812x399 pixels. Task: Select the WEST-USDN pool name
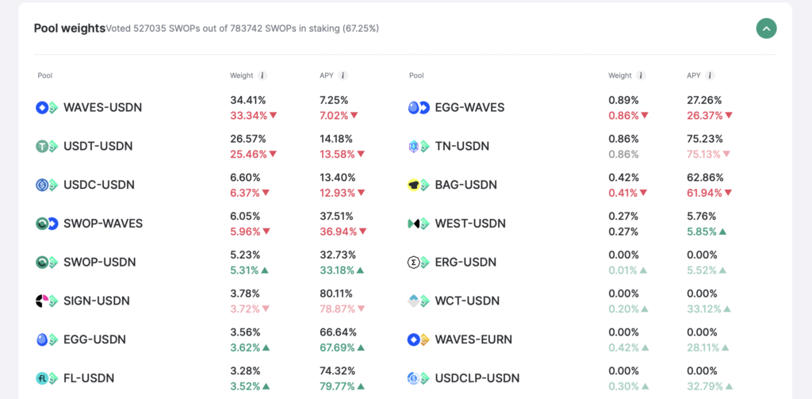point(470,224)
